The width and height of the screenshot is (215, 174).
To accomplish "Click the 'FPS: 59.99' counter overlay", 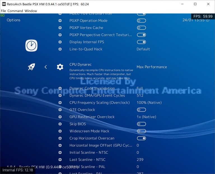I will coord(203,16).
